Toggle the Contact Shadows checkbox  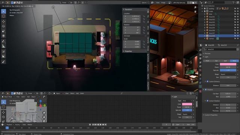[x=207, y=101]
